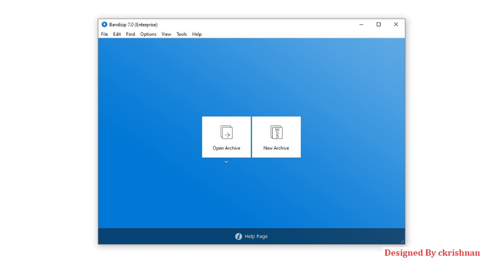Open the Options menu

(148, 34)
